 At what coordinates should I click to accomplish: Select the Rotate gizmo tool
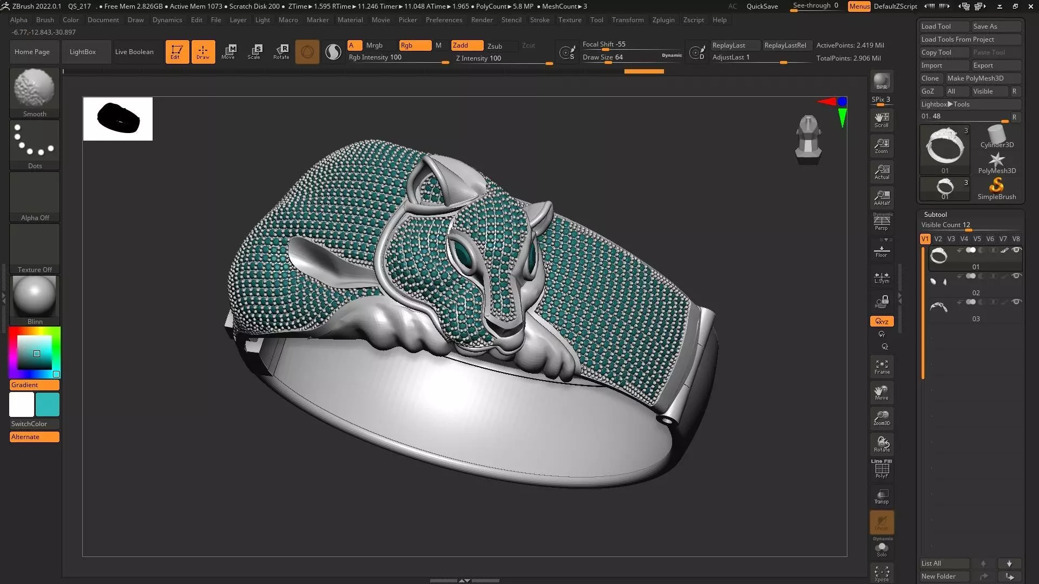(x=281, y=52)
